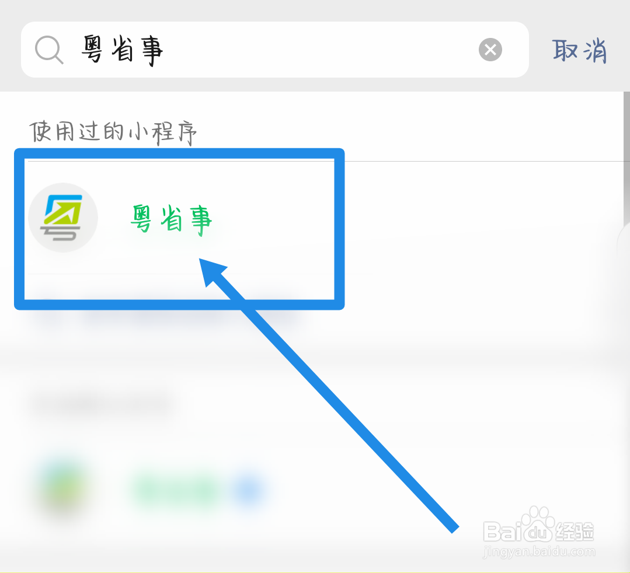The image size is (630, 573).
Task: Focus the search field containing 粤省事
Action: (x=275, y=50)
